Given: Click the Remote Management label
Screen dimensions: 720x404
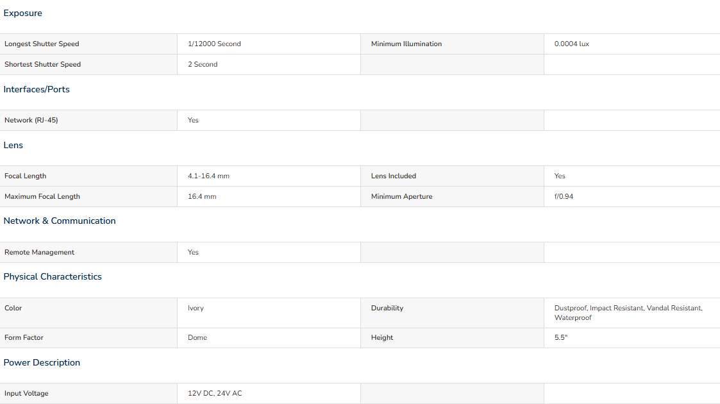Looking at the screenshot, I should [39, 253].
